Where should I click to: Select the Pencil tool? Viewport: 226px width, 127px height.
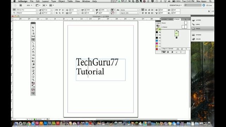click(33, 49)
